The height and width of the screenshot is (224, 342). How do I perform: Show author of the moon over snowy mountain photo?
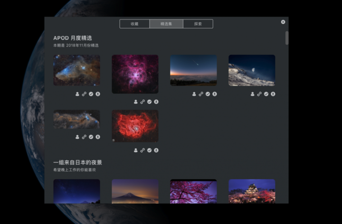[x=252, y=94]
